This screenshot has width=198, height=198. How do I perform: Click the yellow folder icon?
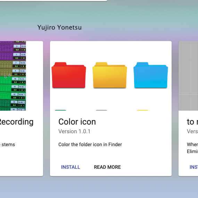110,75
